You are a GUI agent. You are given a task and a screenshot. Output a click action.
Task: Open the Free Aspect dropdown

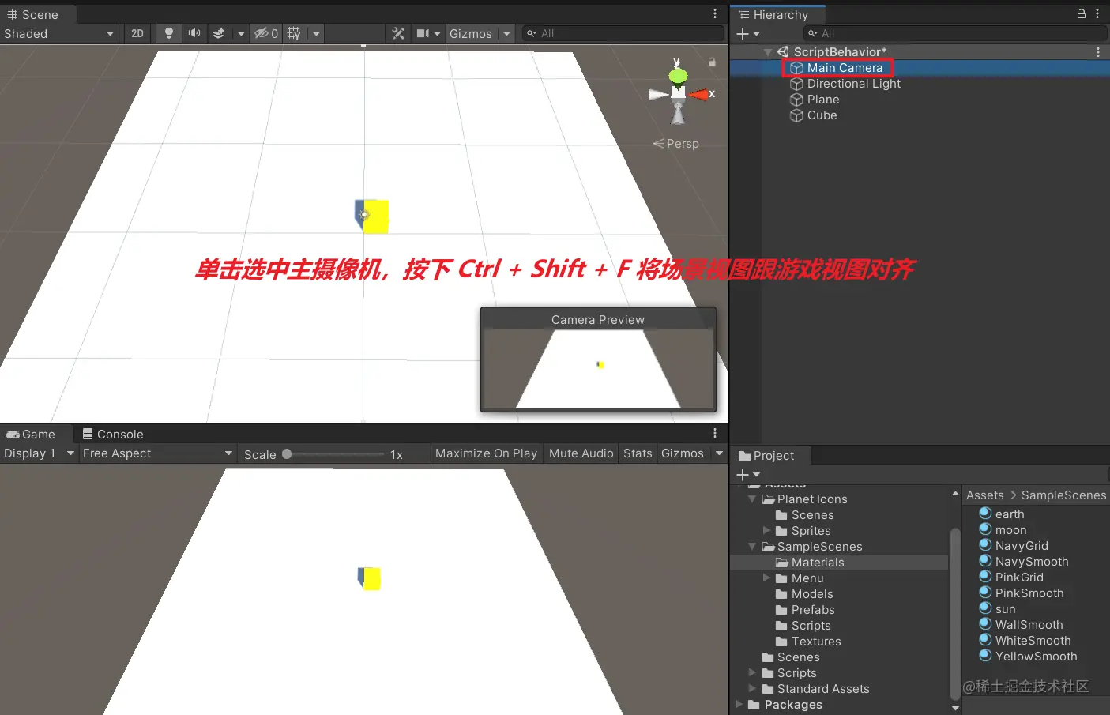click(x=157, y=453)
